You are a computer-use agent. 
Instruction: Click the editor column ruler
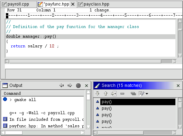click(94, 15)
